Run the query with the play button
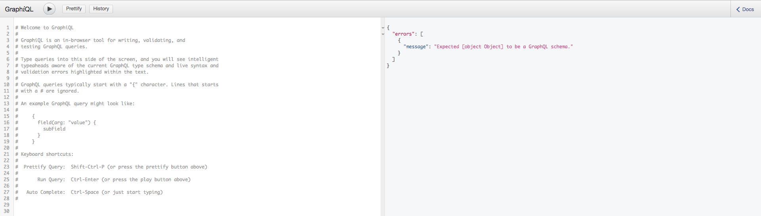Viewport: 761px width, 216px height. tap(49, 9)
